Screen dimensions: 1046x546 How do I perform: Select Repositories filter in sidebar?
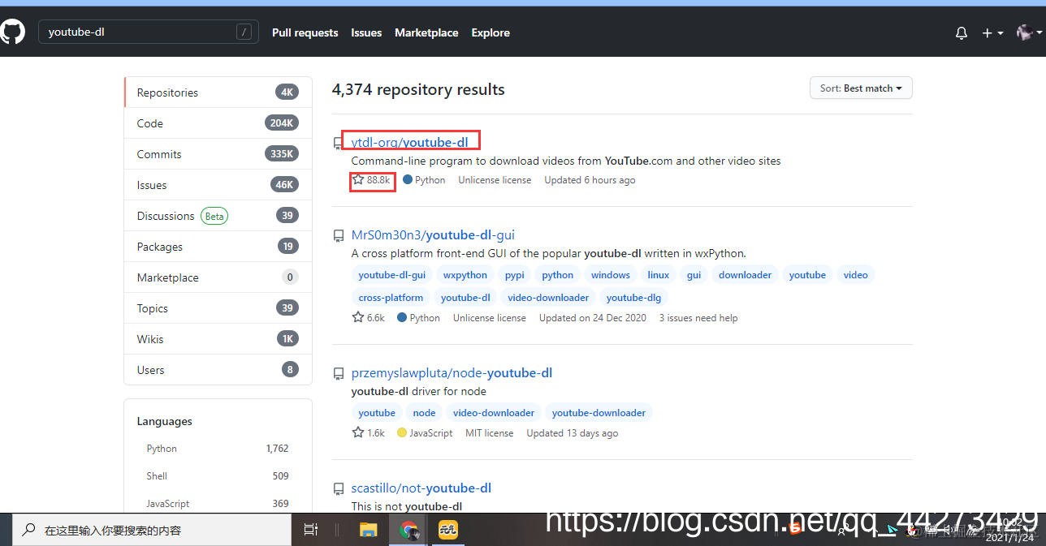tap(218, 92)
